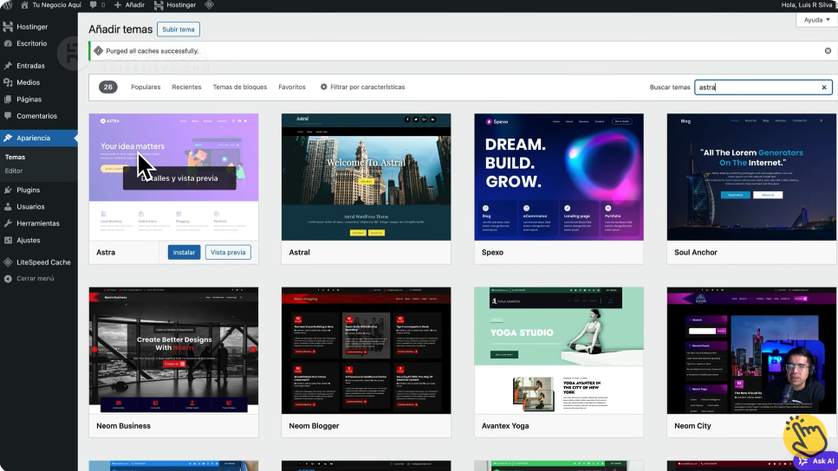Click Instalar for Astra theme
The height and width of the screenshot is (471, 838).
click(184, 252)
